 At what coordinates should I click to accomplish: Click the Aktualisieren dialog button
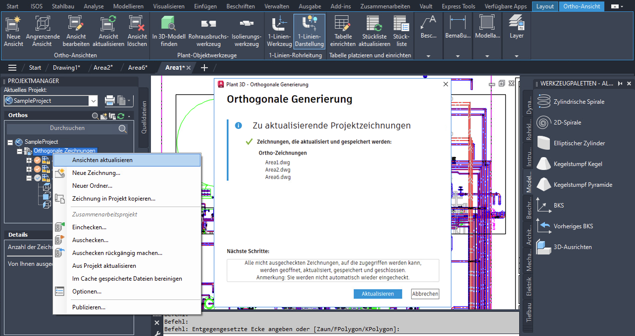point(378,294)
